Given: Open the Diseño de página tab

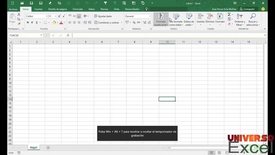Looking at the screenshot, I should coord(58,9).
